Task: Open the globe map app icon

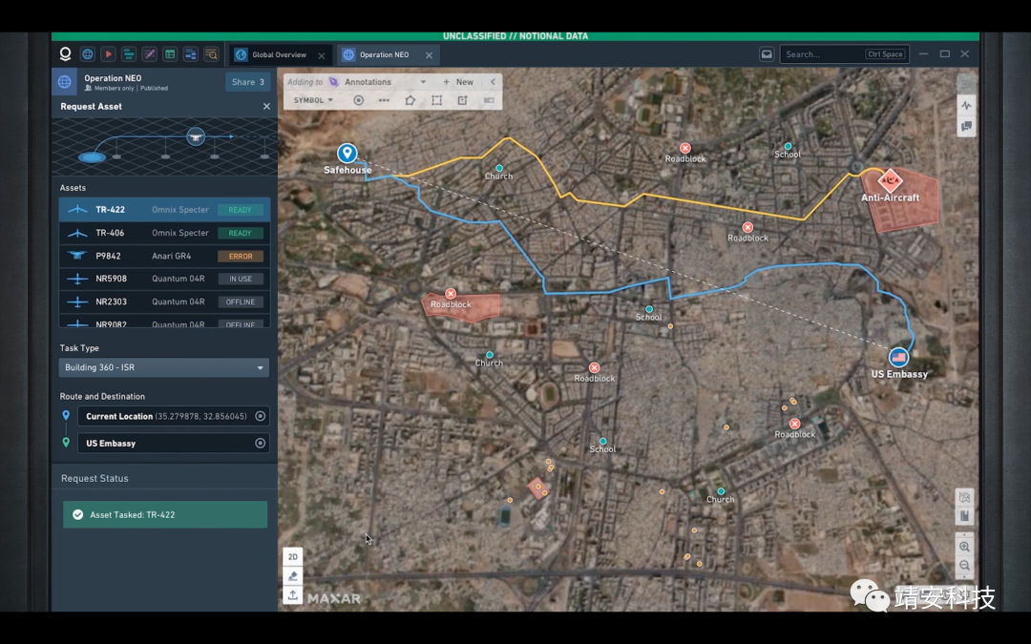Action: click(88, 54)
